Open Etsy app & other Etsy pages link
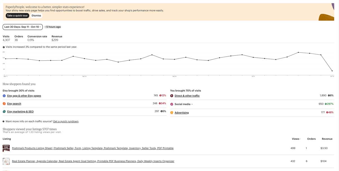The height and width of the screenshot is (171, 339). coord(24,96)
